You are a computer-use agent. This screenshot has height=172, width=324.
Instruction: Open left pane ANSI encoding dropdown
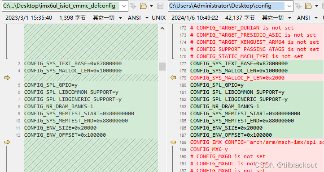[x=147, y=18]
